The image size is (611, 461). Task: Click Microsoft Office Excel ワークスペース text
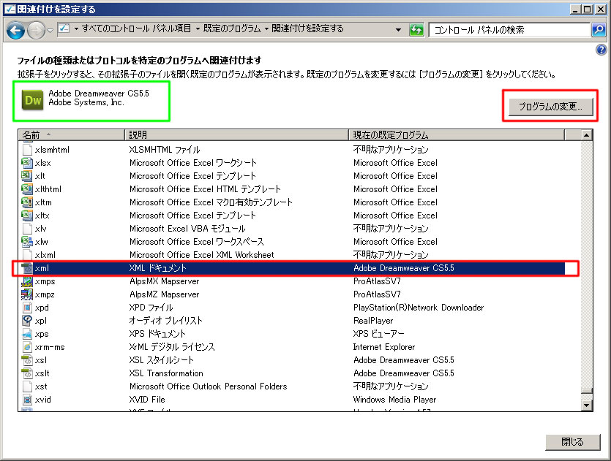(196, 242)
